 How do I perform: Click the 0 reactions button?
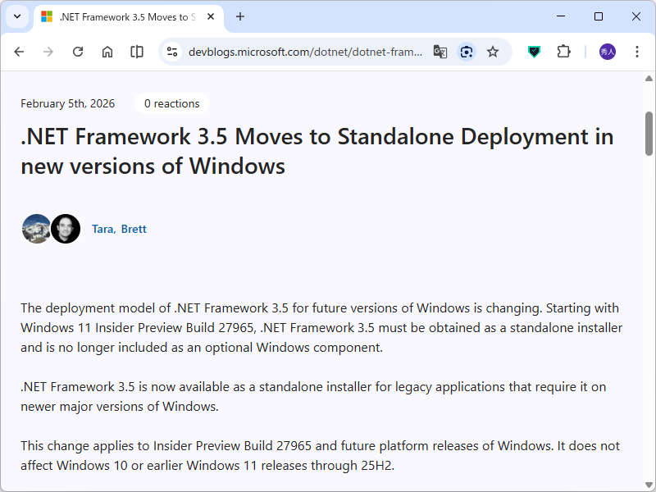point(171,103)
